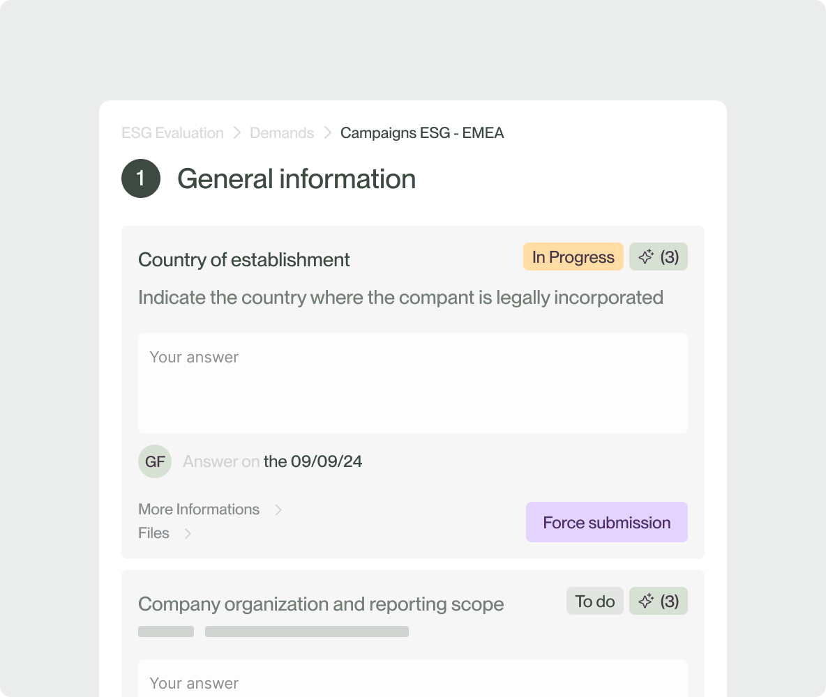Click the GF user avatar

click(155, 461)
